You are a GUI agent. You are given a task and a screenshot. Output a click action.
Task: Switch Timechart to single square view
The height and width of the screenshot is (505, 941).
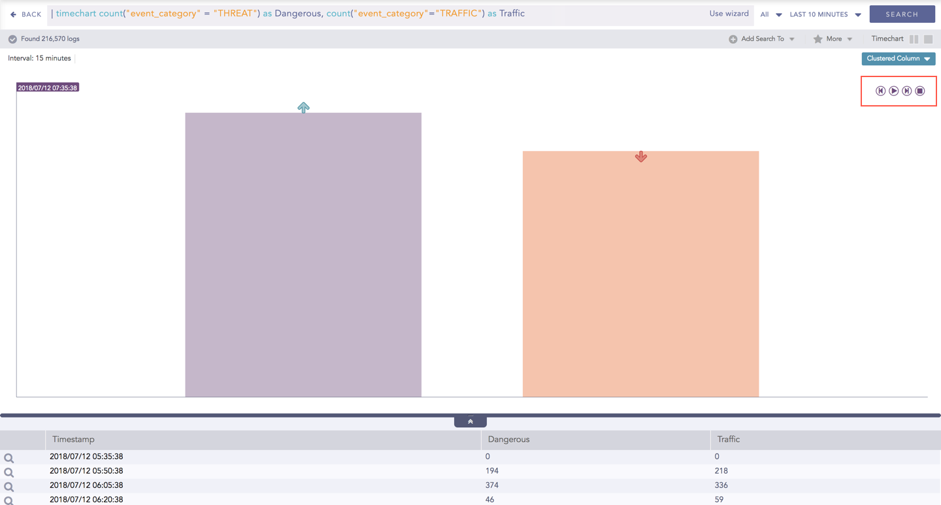[928, 39]
